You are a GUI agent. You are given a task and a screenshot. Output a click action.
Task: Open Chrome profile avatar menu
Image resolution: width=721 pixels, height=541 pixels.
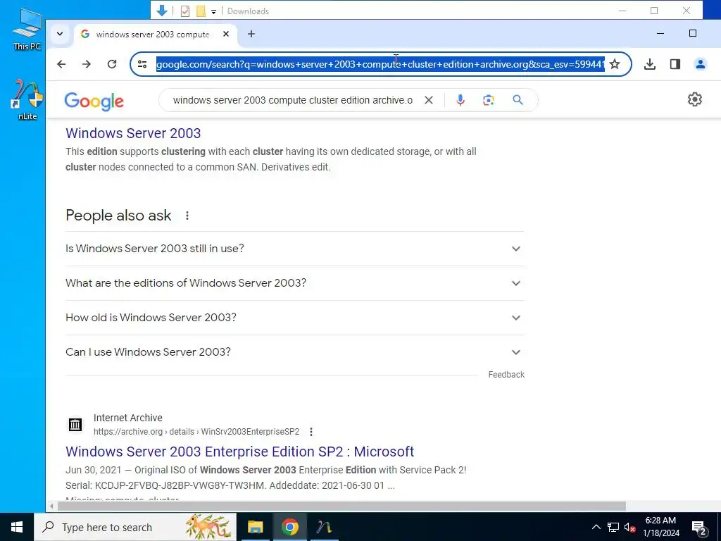(x=701, y=64)
